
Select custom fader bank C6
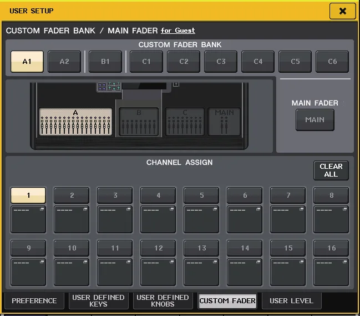pos(332,62)
